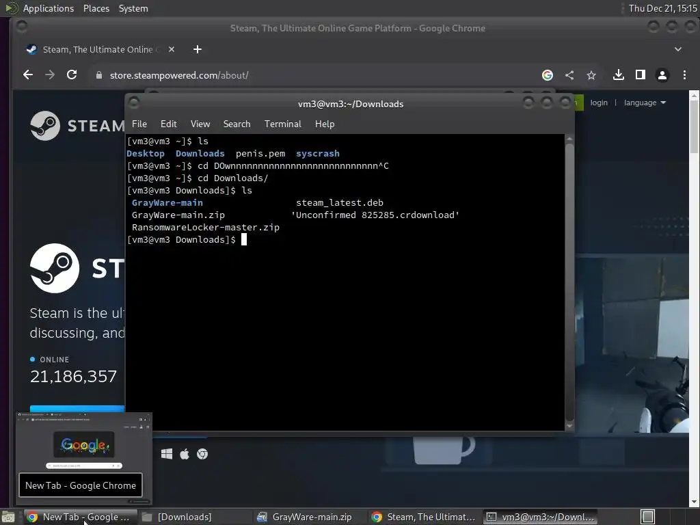Open the terminal Edit menu

pos(168,124)
